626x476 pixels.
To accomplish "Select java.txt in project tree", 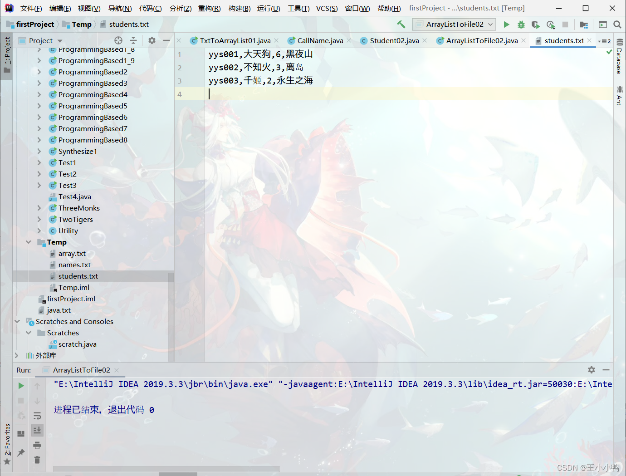I will pos(59,310).
